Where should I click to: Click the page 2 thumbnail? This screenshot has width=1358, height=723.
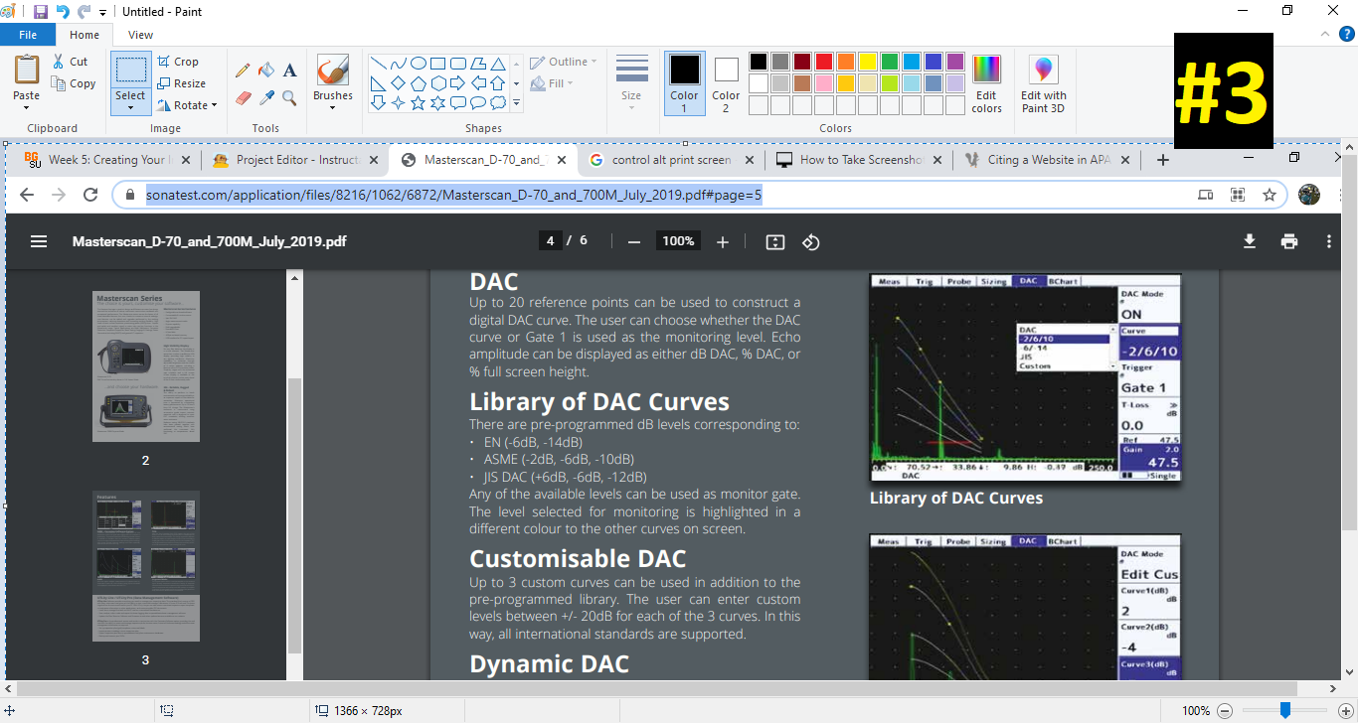[146, 366]
